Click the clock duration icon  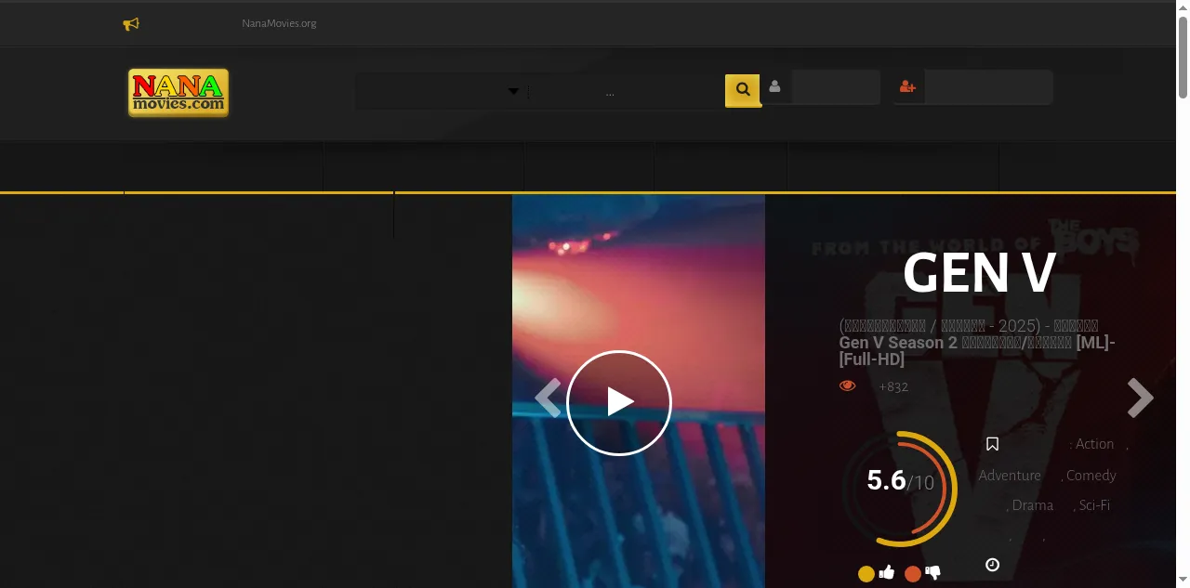tap(992, 565)
